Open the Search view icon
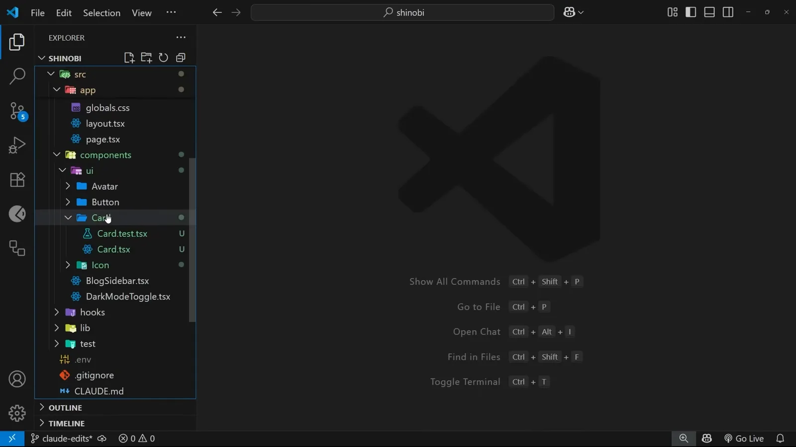Viewport: 796px width, 447px height. coord(17,76)
